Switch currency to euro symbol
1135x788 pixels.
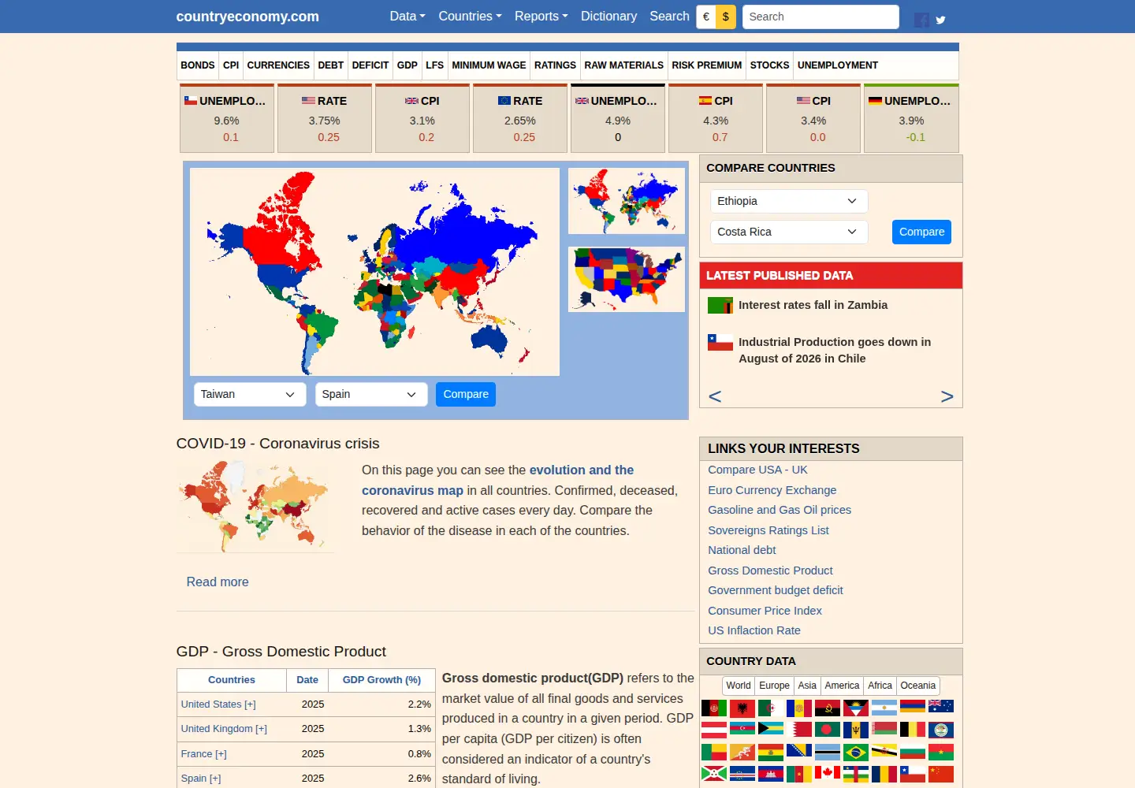[706, 17]
